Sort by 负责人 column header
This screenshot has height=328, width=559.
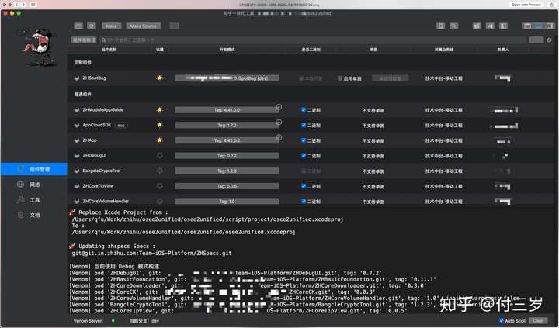tap(503, 50)
